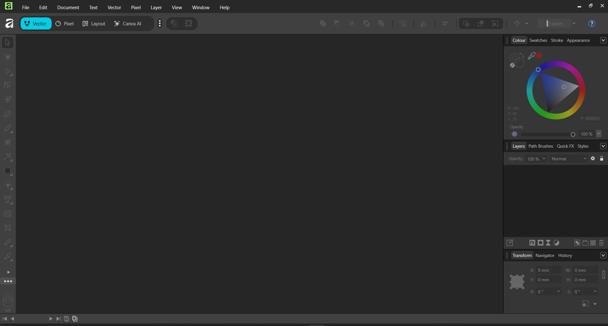The width and height of the screenshot is (608, 326).
Task: Open the three-dot tools customisation button
Action: pyautogui.click(x=8, y=281)
